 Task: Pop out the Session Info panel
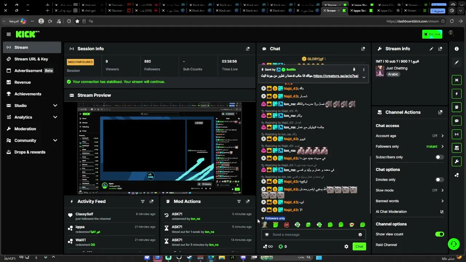[x=248, y=49]
